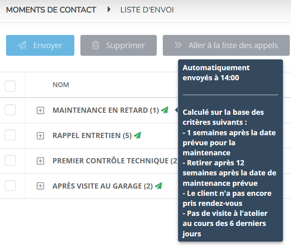This screenshot has height=246, width=291.
Task: Click the breadcrumb arrow after Moments de contact
Action: pyautogui.click(x=109, y=9)
